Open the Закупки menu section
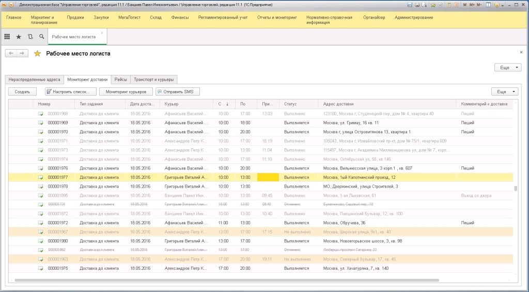 coord(101,18)
